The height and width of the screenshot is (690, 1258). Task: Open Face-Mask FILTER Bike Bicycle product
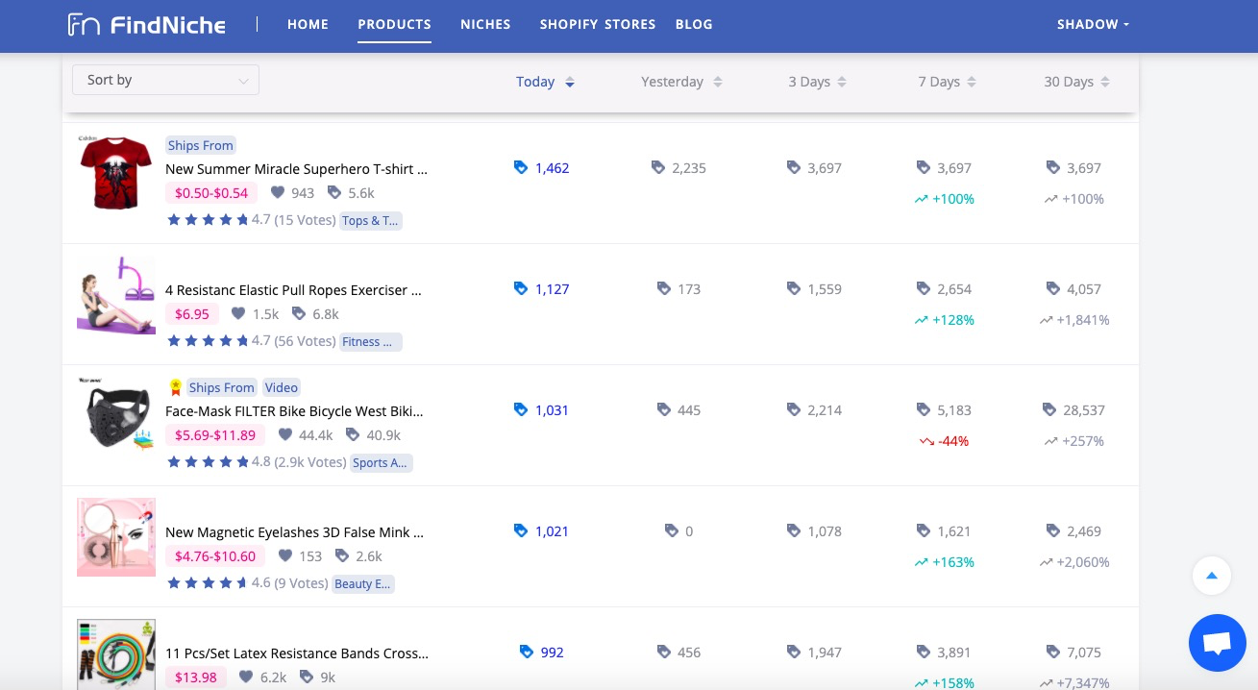point(294,411)
